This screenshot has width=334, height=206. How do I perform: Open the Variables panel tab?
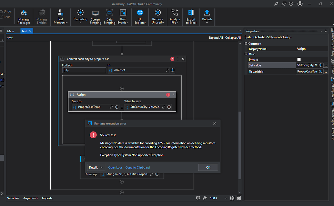[x=13, y=198]
